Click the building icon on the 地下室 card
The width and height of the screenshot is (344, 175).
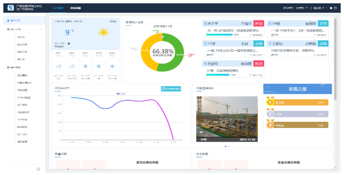[205, 23]
